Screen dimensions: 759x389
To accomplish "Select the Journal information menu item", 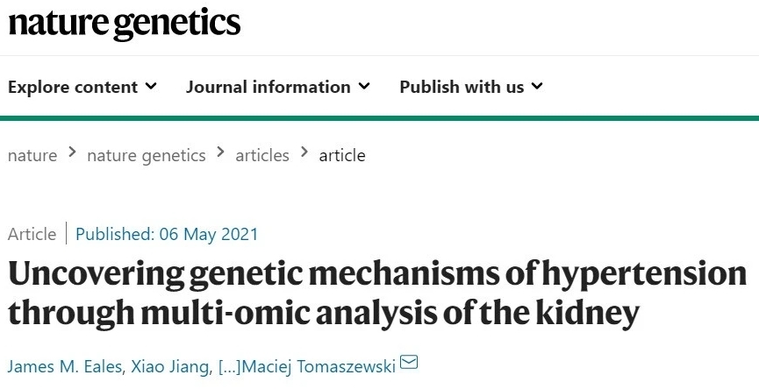I will click(x=278, y=87).
